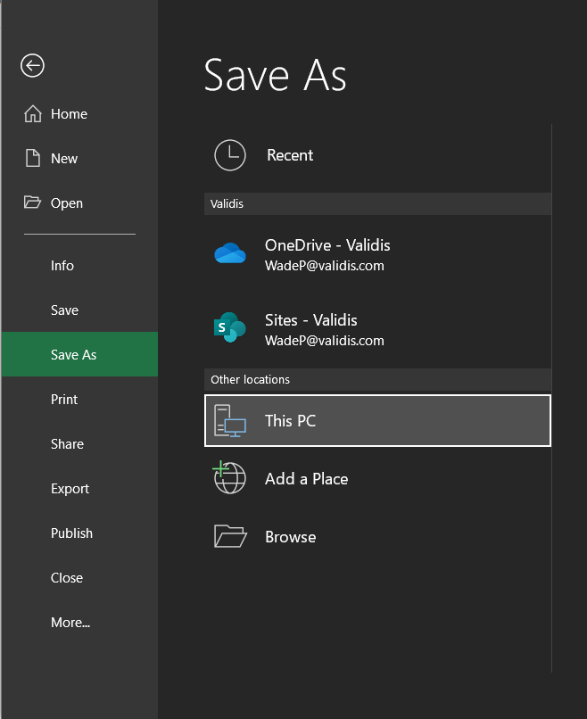Open the More... options link

click(70, 622)
